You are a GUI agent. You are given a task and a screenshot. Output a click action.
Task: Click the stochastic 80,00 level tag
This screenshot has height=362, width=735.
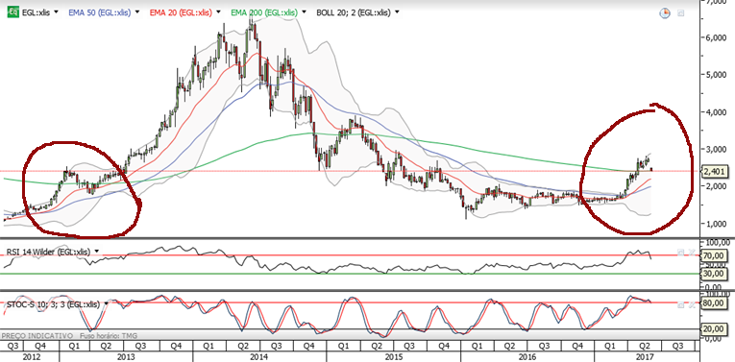tap(716, 302)
